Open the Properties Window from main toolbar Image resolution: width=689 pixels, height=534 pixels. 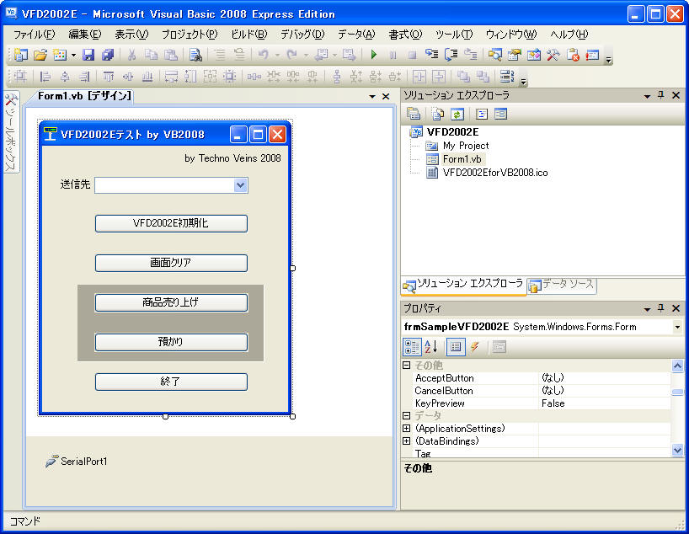pos(514,55)
